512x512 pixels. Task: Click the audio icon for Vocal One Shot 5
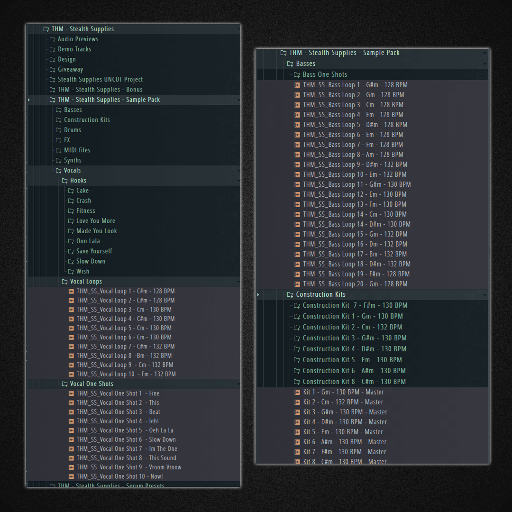[x=71, y=430]
